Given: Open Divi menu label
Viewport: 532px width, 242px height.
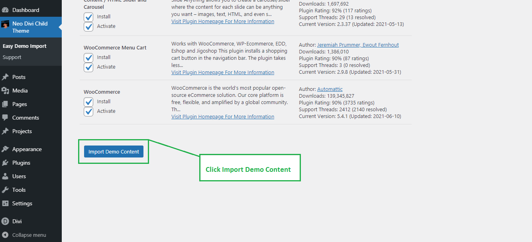Looking at the screenshot, I should (x=17, y=221).
